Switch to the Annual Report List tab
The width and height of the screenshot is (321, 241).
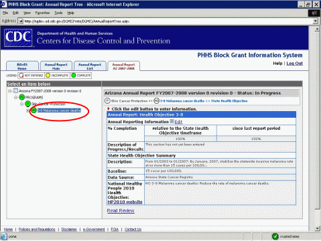[90, 66]
